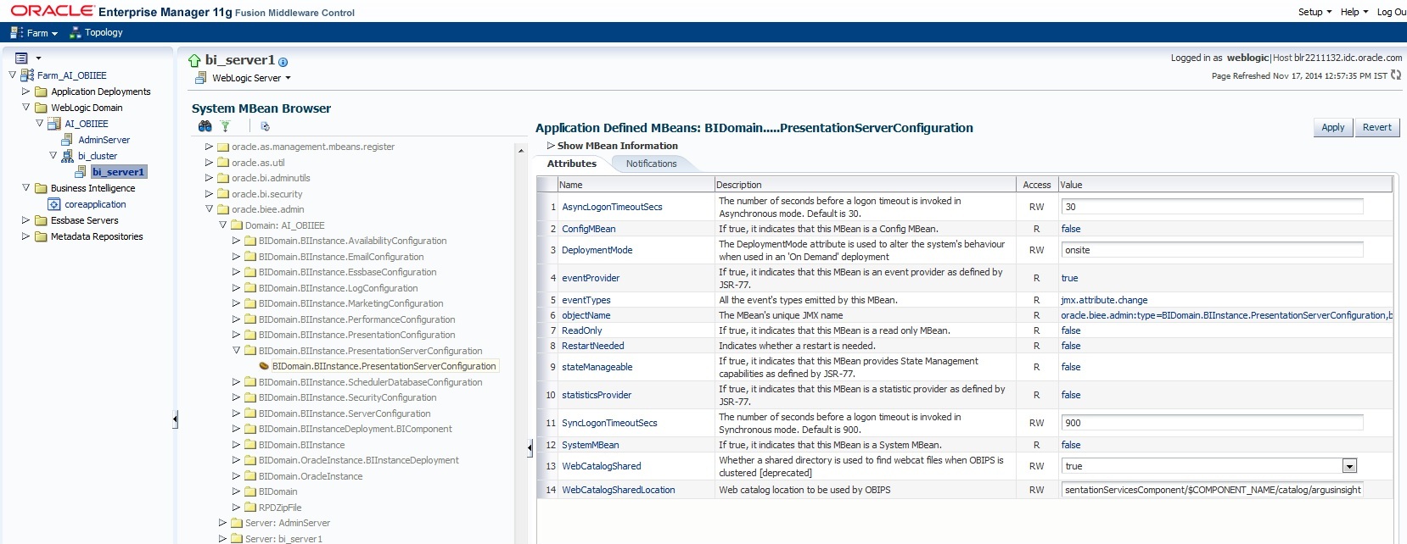Screen dimensions: 1407x544
Task: Click the SyncLogonTimeoutSecs link
Action: (x=609, y=423)
